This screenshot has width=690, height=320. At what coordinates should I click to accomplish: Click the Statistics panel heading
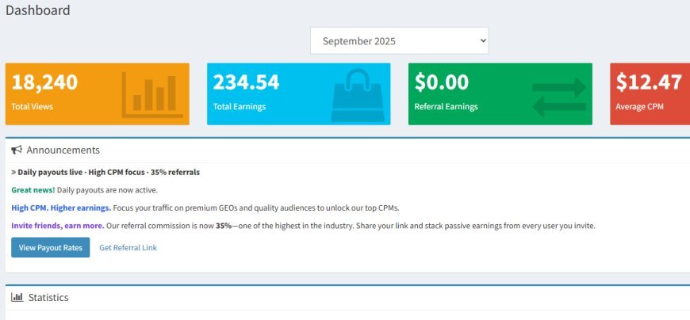48,297
